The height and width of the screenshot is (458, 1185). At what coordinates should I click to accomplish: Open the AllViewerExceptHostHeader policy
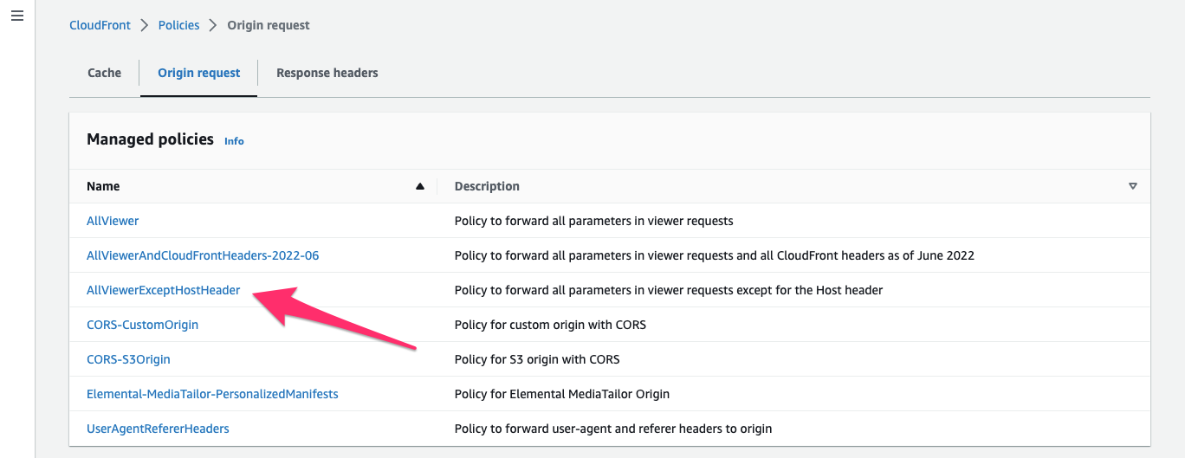tap(164, 290)
